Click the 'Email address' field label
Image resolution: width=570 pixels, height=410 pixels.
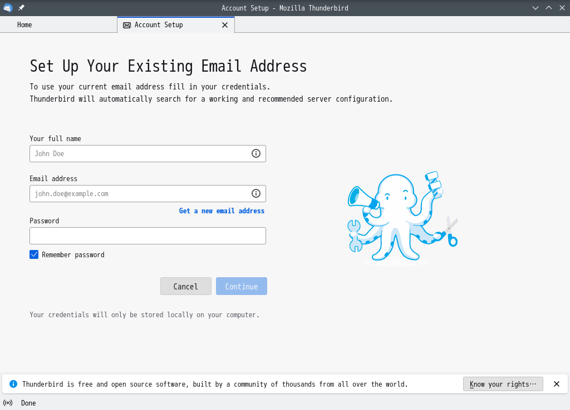pos(53,178)
